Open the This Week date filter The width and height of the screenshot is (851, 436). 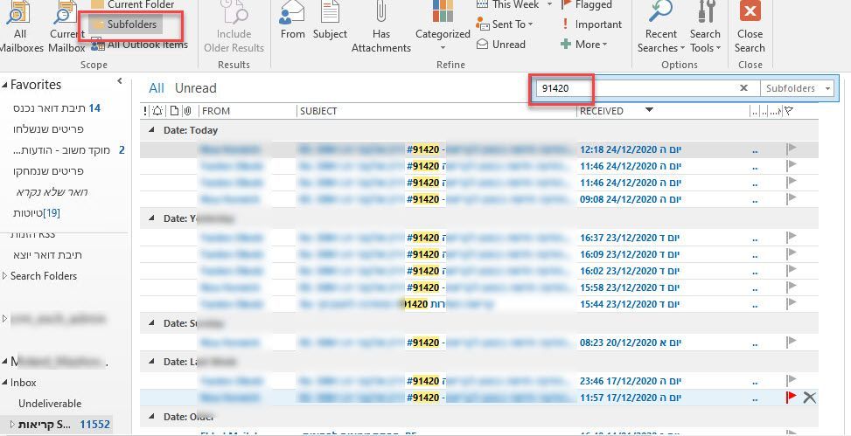pos(514,5)
